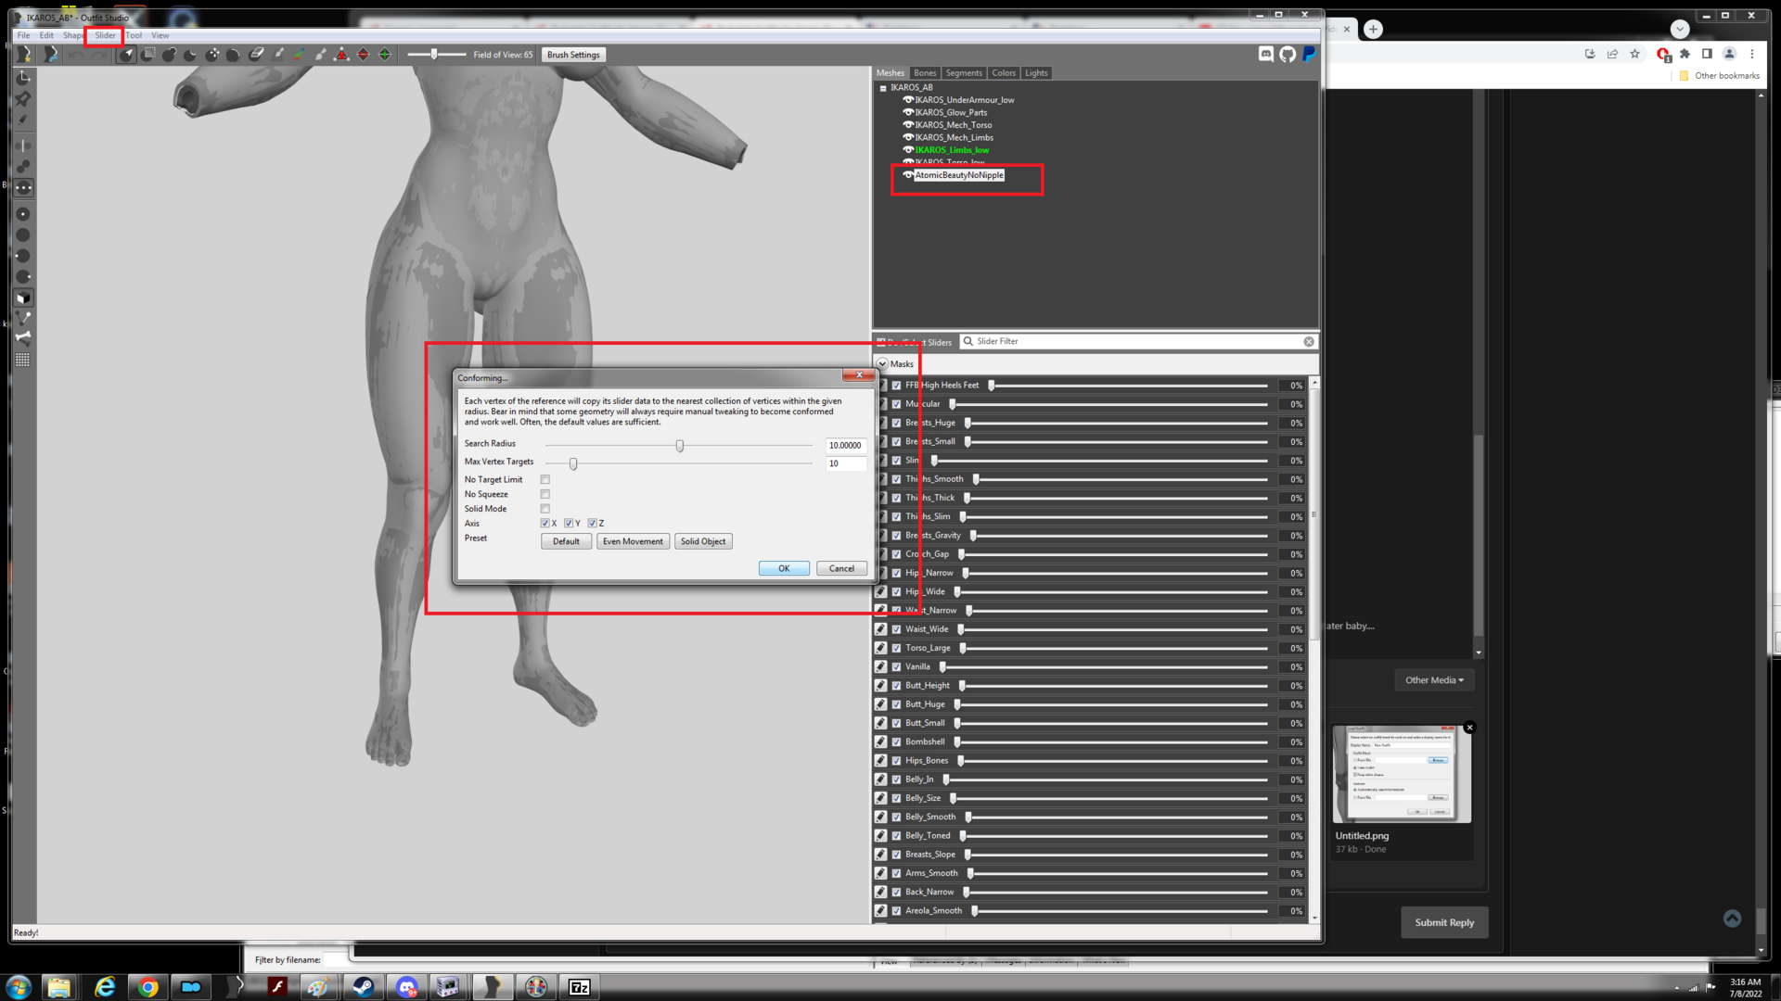Open the View menu
Screen dimensions: 1781x1001
[160, 35]
